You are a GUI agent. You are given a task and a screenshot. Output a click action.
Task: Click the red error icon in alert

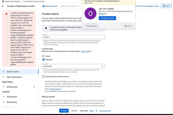tap(7, 14)
